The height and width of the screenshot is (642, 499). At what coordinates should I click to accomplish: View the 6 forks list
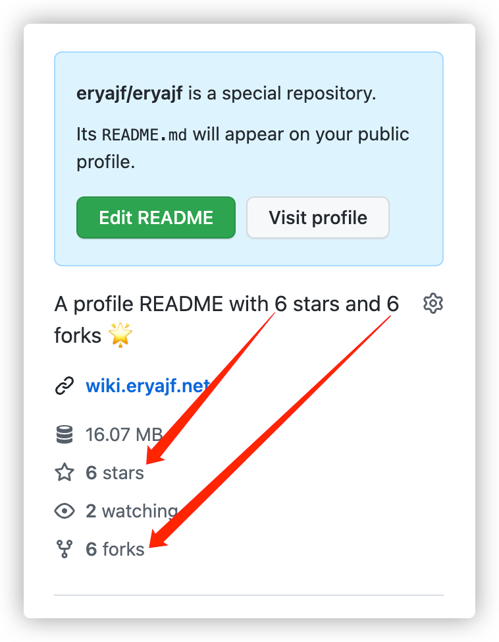(x=115, y=549)
